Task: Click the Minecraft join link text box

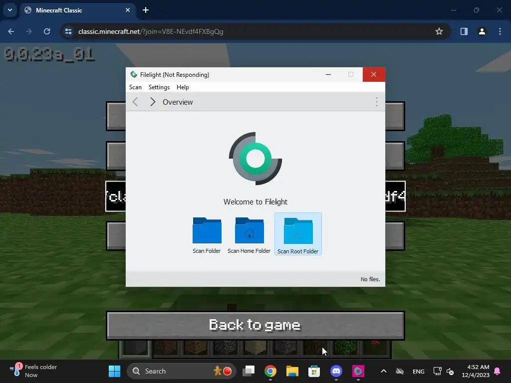Action: (255, 196)
